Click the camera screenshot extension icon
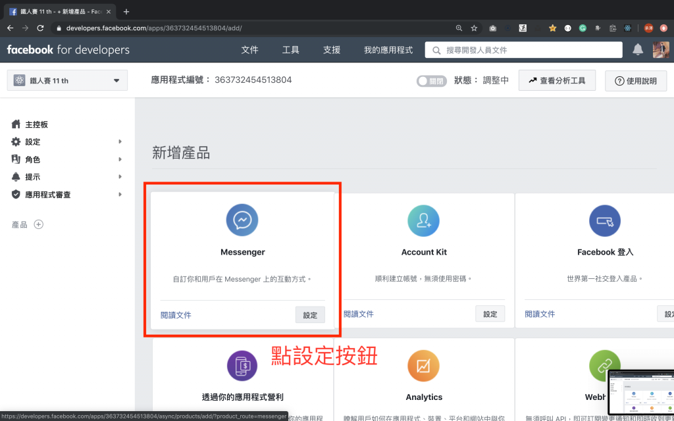The image size is (674, 421). (x=492, y=28)
